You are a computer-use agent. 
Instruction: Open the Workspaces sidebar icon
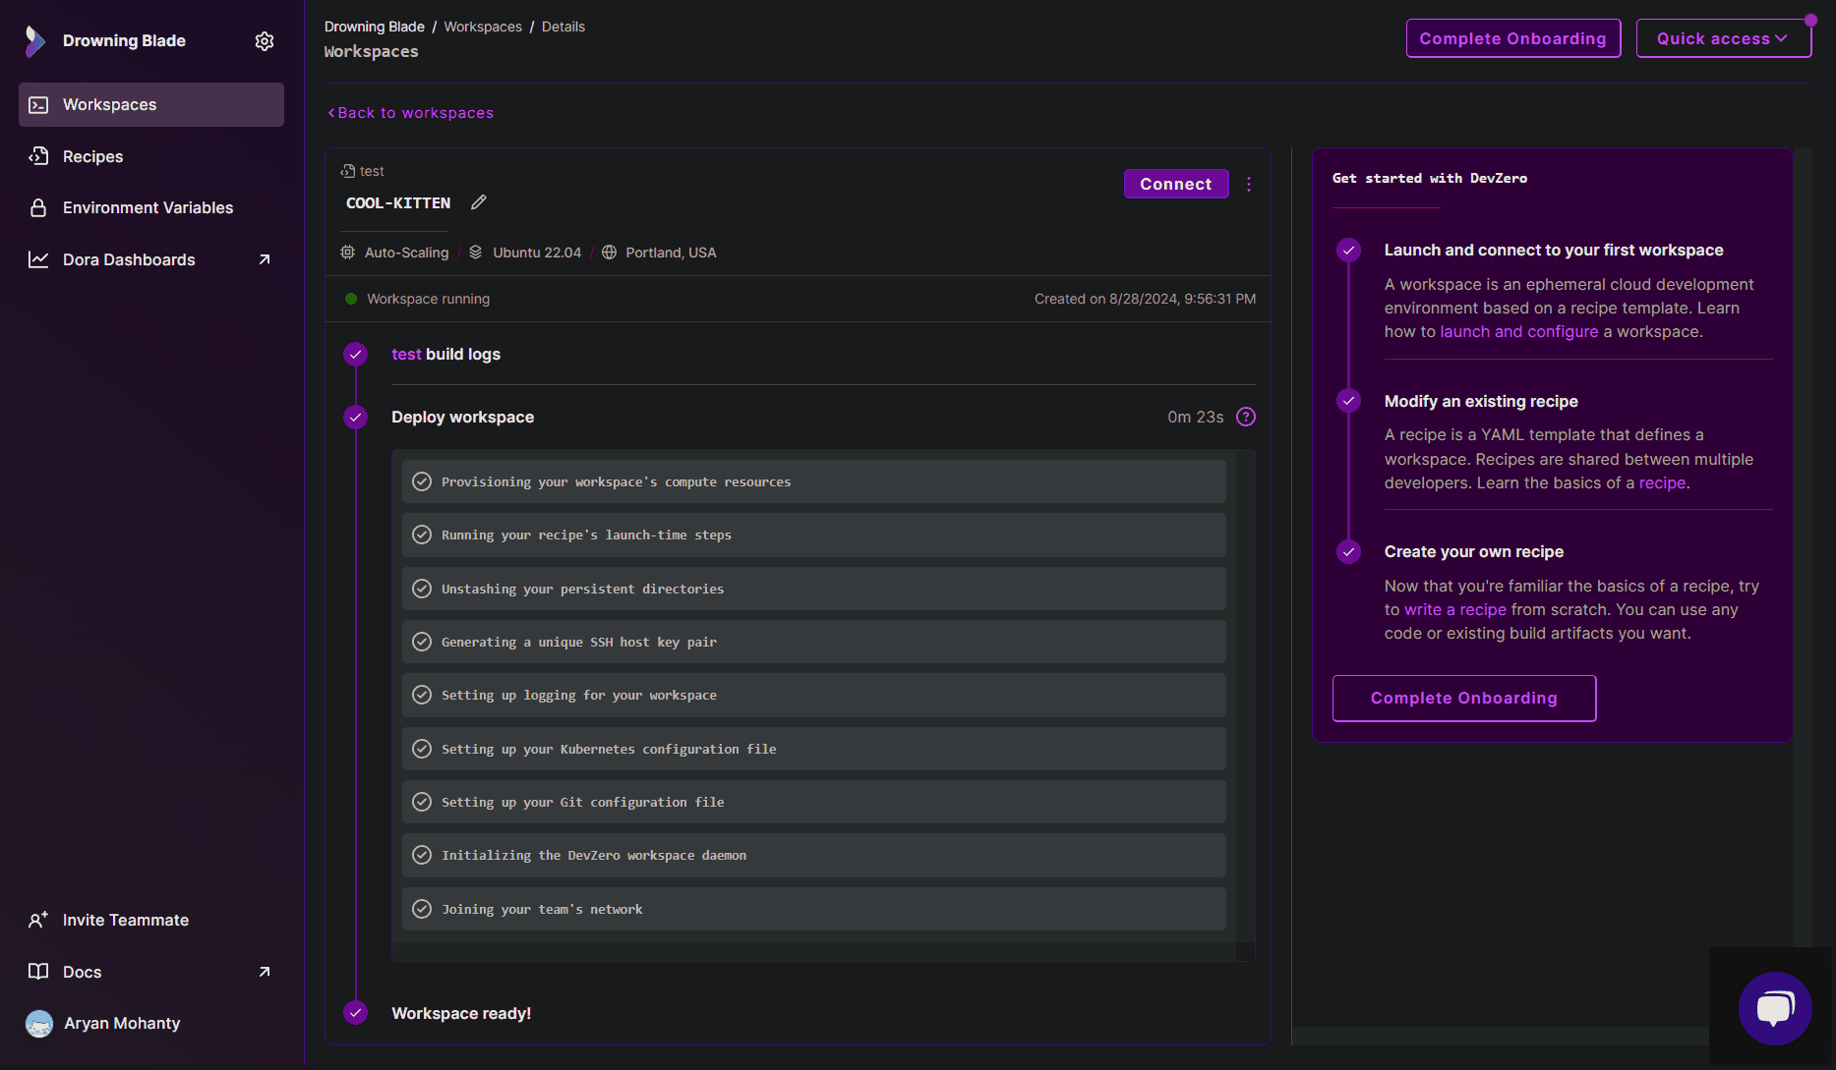tap(38, 104)
